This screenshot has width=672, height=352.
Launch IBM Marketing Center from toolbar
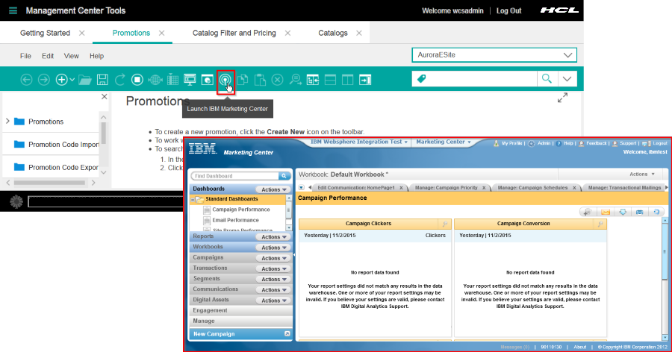pos(225,80)
